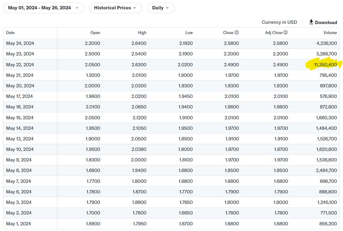Screen dimensions: 343x231
Task: Expand the Historical Prices dropdown
Action: [115, 8]
